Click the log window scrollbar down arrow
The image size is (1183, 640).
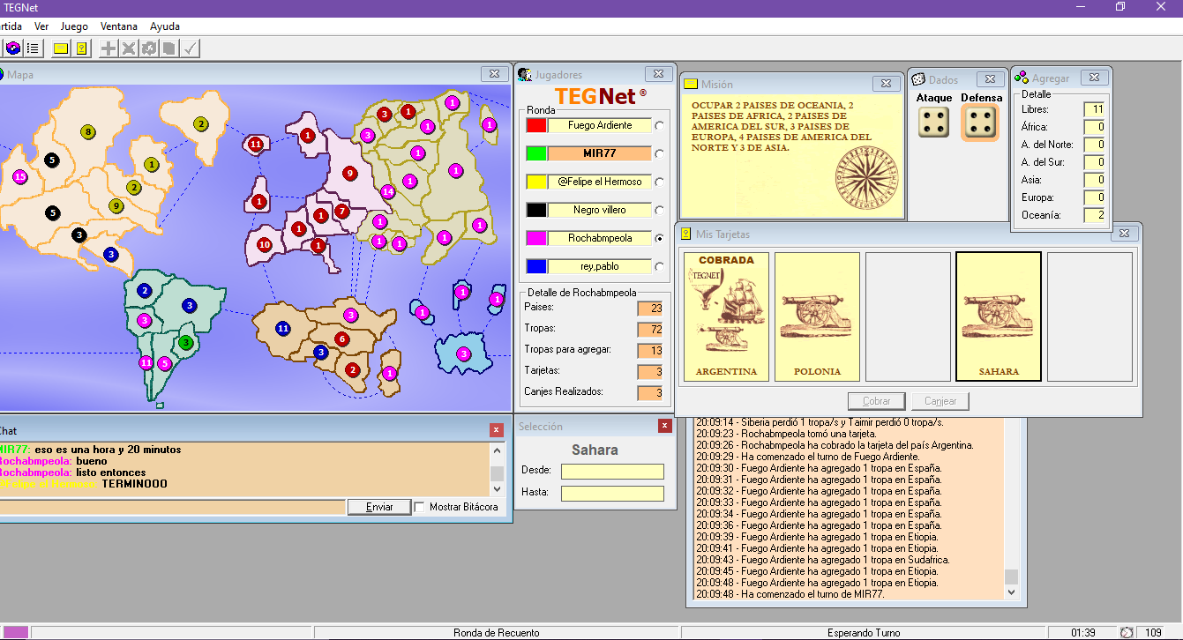[1011, 593]
